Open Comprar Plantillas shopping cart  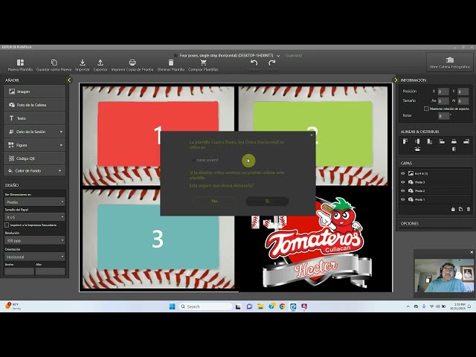tap(203, 62)
